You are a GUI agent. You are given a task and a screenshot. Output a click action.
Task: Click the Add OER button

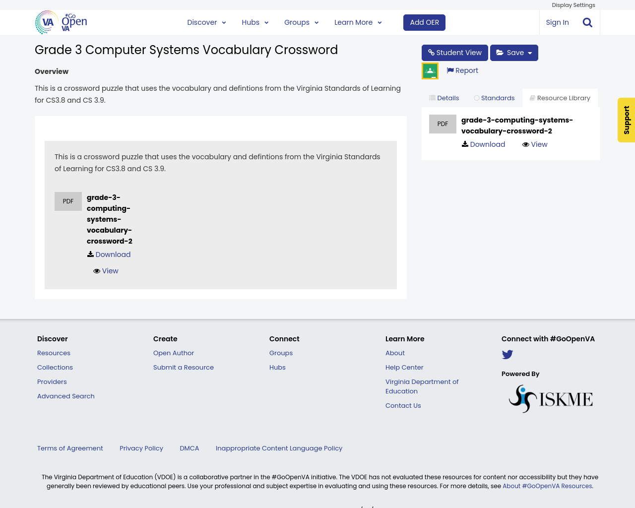[424, 22]
